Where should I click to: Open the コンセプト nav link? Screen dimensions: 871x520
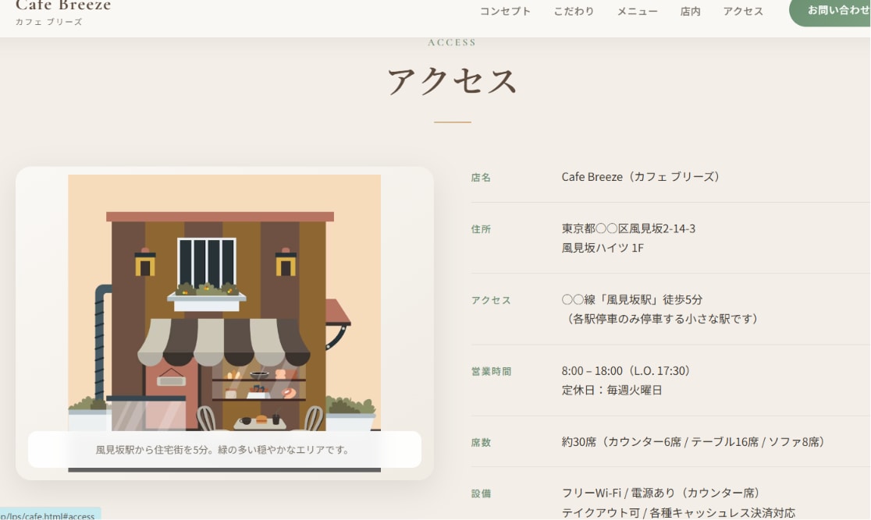pos(505,11)
